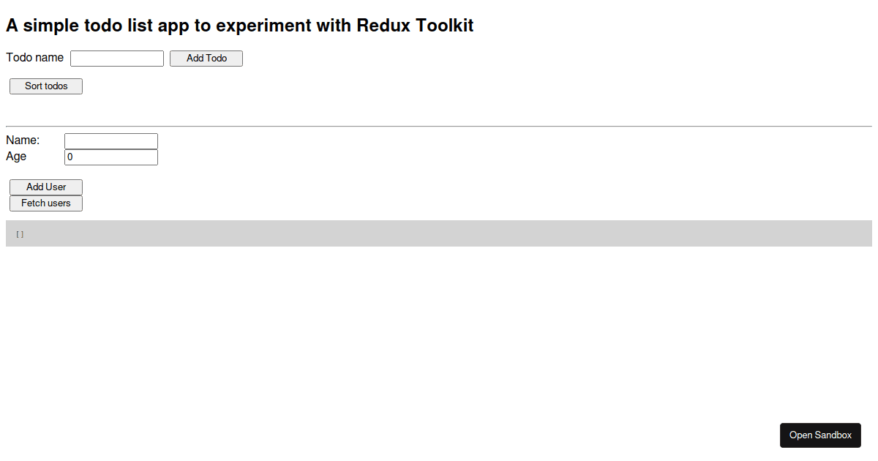The width and height of the screenshot is (878, 461).
Task: Click the horizontal divider line
Action: (x=439, y=127)
